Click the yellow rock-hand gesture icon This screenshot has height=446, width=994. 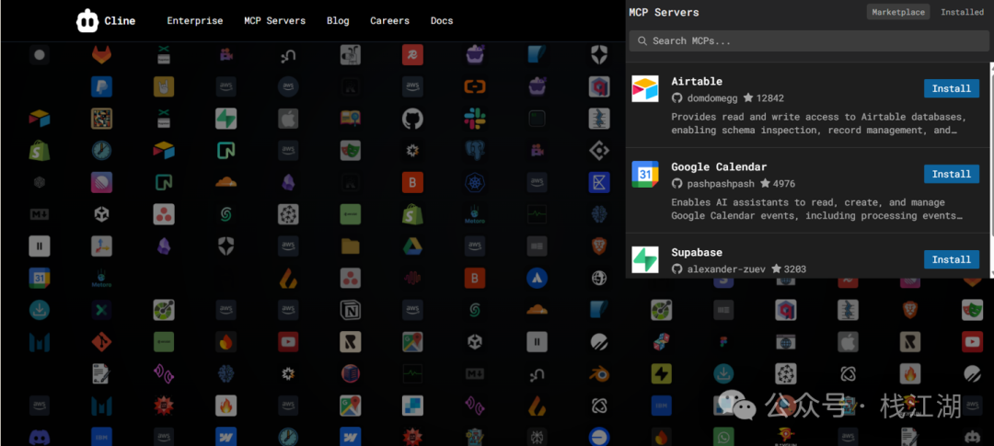tap(164, 86)
